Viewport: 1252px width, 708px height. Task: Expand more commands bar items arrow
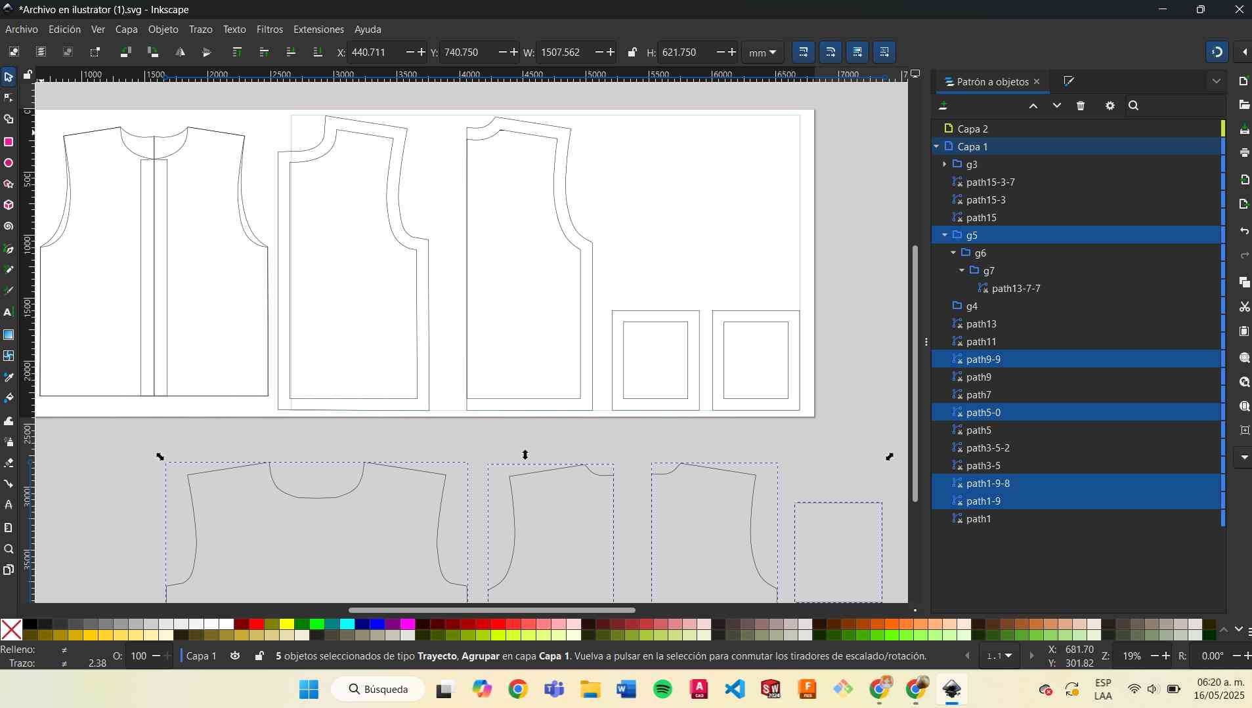[x=1244, y=457]
